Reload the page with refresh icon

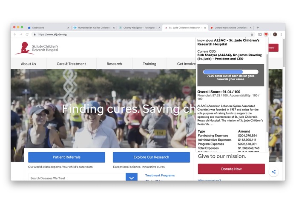pyautogui.click(x=27, y=34)
